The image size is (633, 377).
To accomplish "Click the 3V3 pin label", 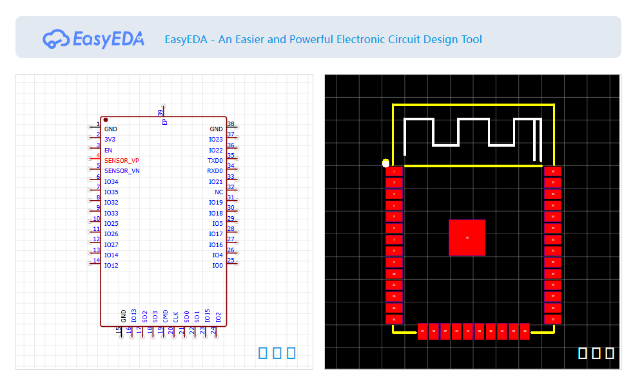I will pos(110,140).
